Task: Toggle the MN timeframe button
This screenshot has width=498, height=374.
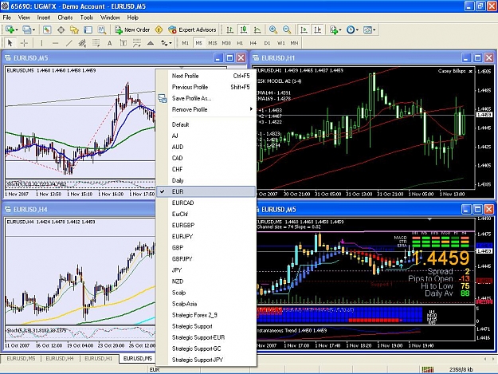Action: (294, 43)
